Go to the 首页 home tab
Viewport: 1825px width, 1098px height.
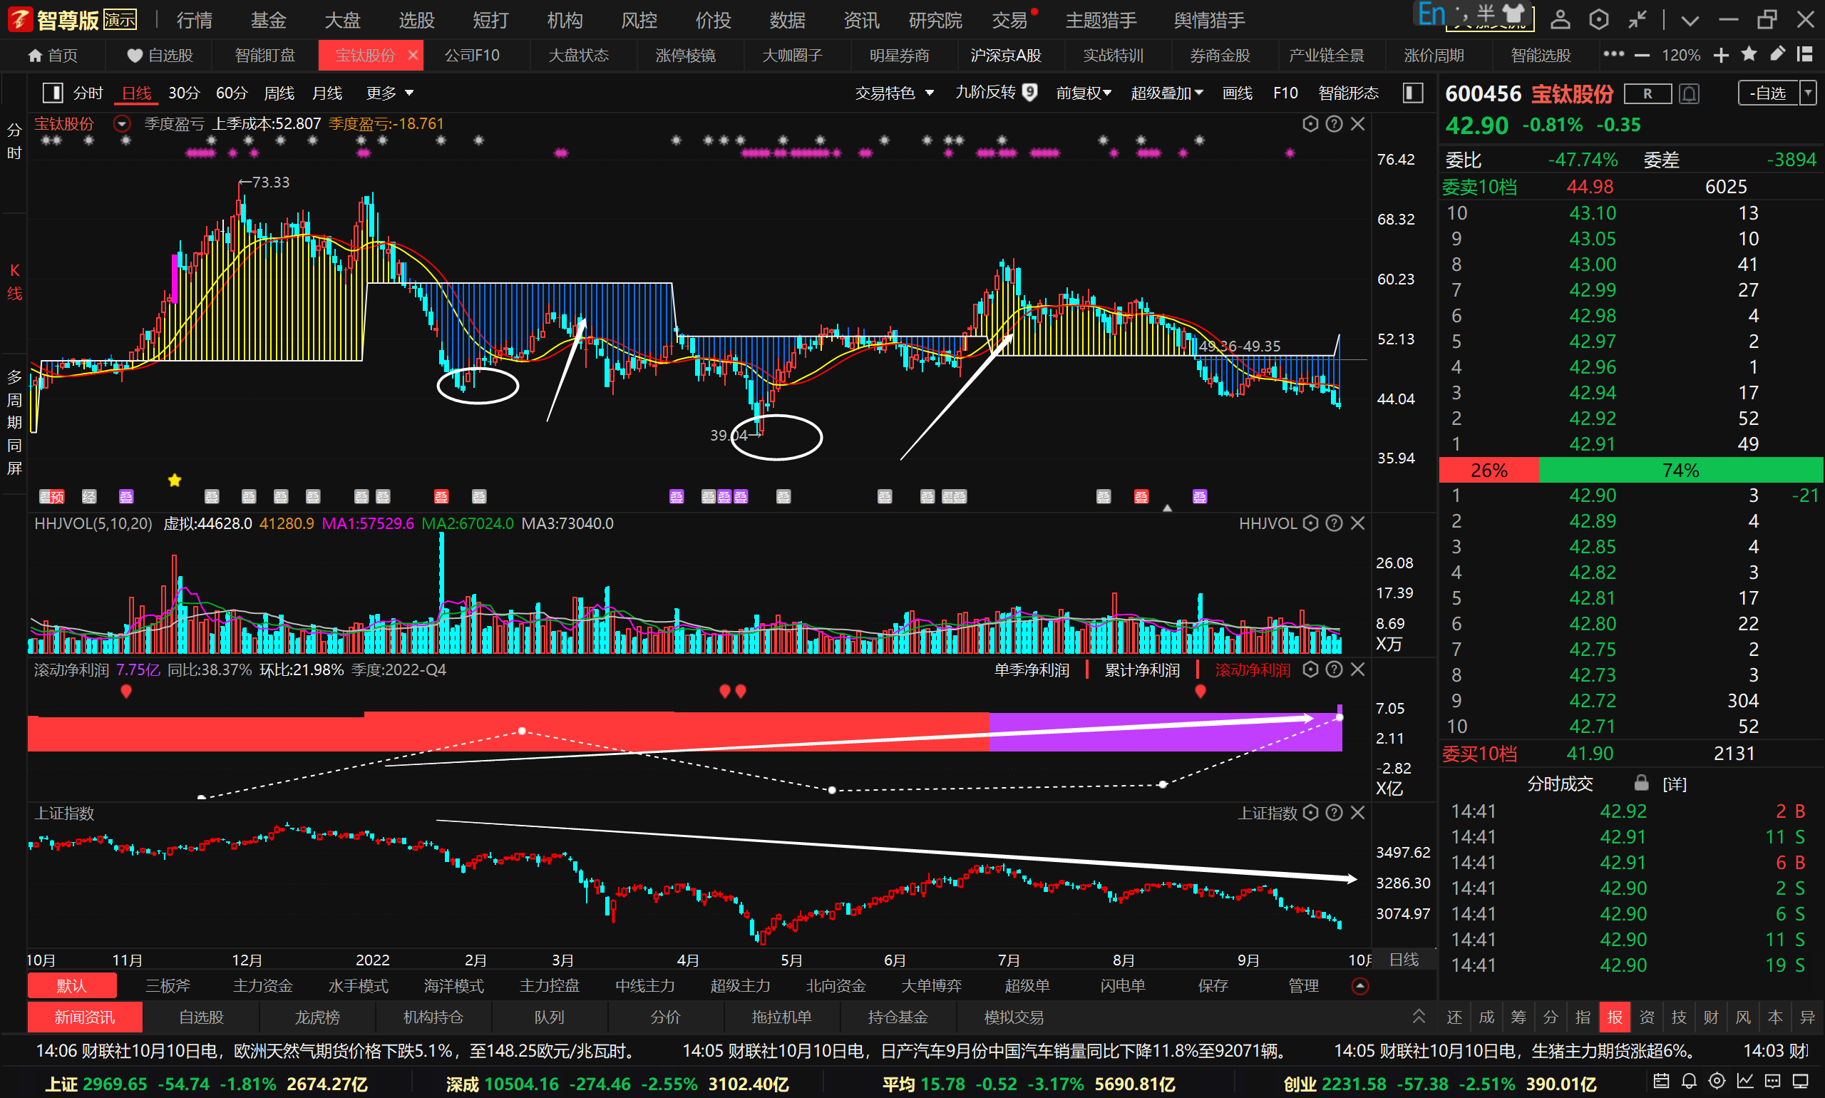[53, 56]
